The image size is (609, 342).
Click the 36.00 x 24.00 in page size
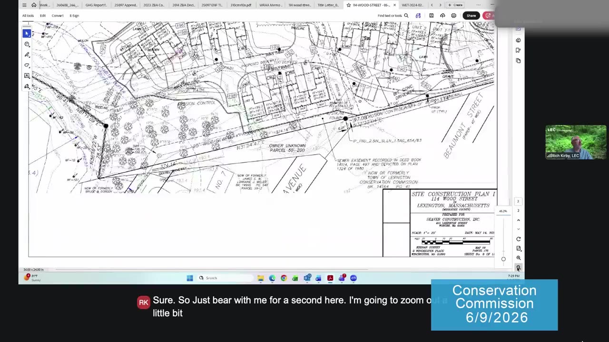click(34, 270)
